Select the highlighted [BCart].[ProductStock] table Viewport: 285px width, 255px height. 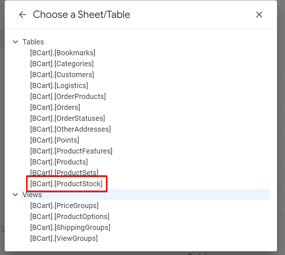pyautogui.click(x=66, y=184)
